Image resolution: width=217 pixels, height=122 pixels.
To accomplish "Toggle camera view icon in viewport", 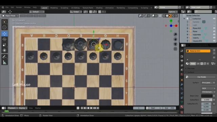I will (x=175, y=44).
